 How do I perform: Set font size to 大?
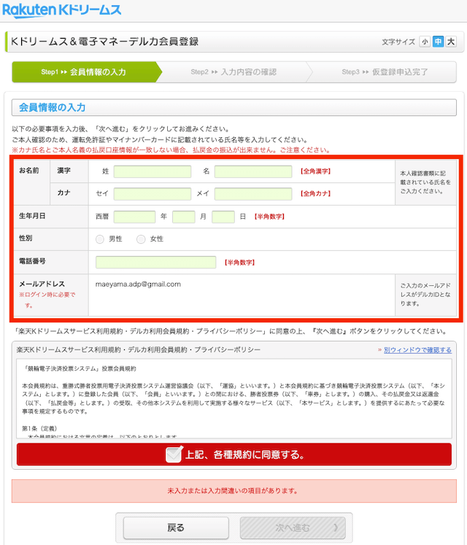click(451, 42)
